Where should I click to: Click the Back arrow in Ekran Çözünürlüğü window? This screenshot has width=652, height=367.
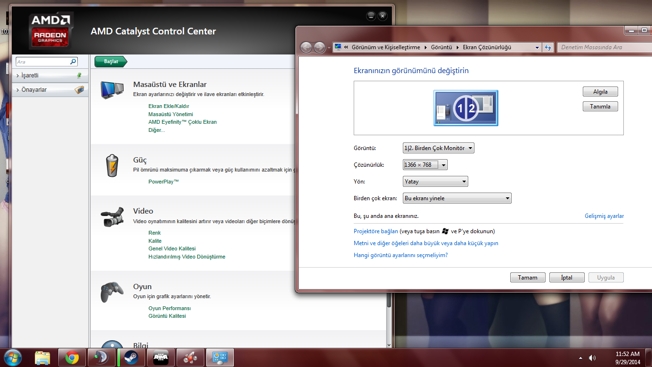[306, 47]
